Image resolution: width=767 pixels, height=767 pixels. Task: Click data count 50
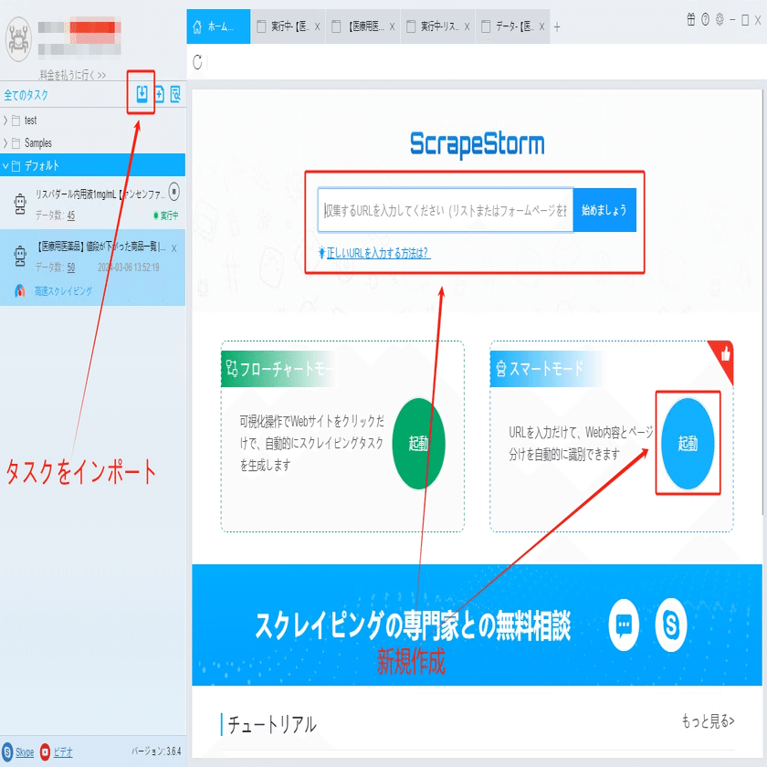coord(71,267)
